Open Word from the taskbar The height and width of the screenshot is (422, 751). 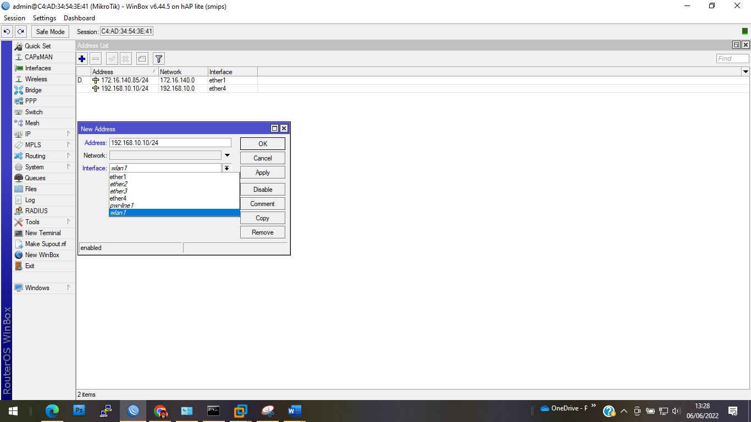pyautogui.click(x=294, y=410)
